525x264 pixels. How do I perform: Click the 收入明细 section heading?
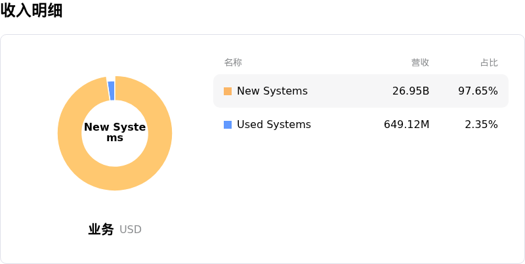31,10
